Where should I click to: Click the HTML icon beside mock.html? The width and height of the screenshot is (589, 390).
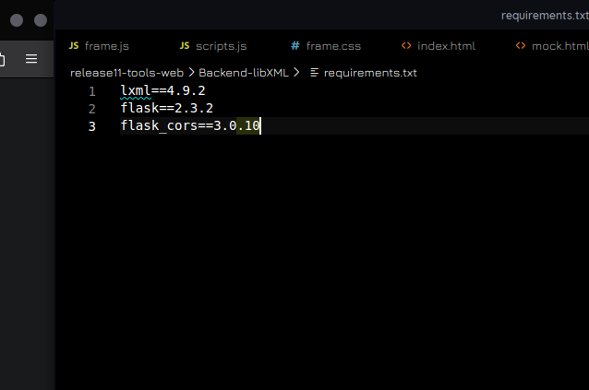click(x=521, y=45)
